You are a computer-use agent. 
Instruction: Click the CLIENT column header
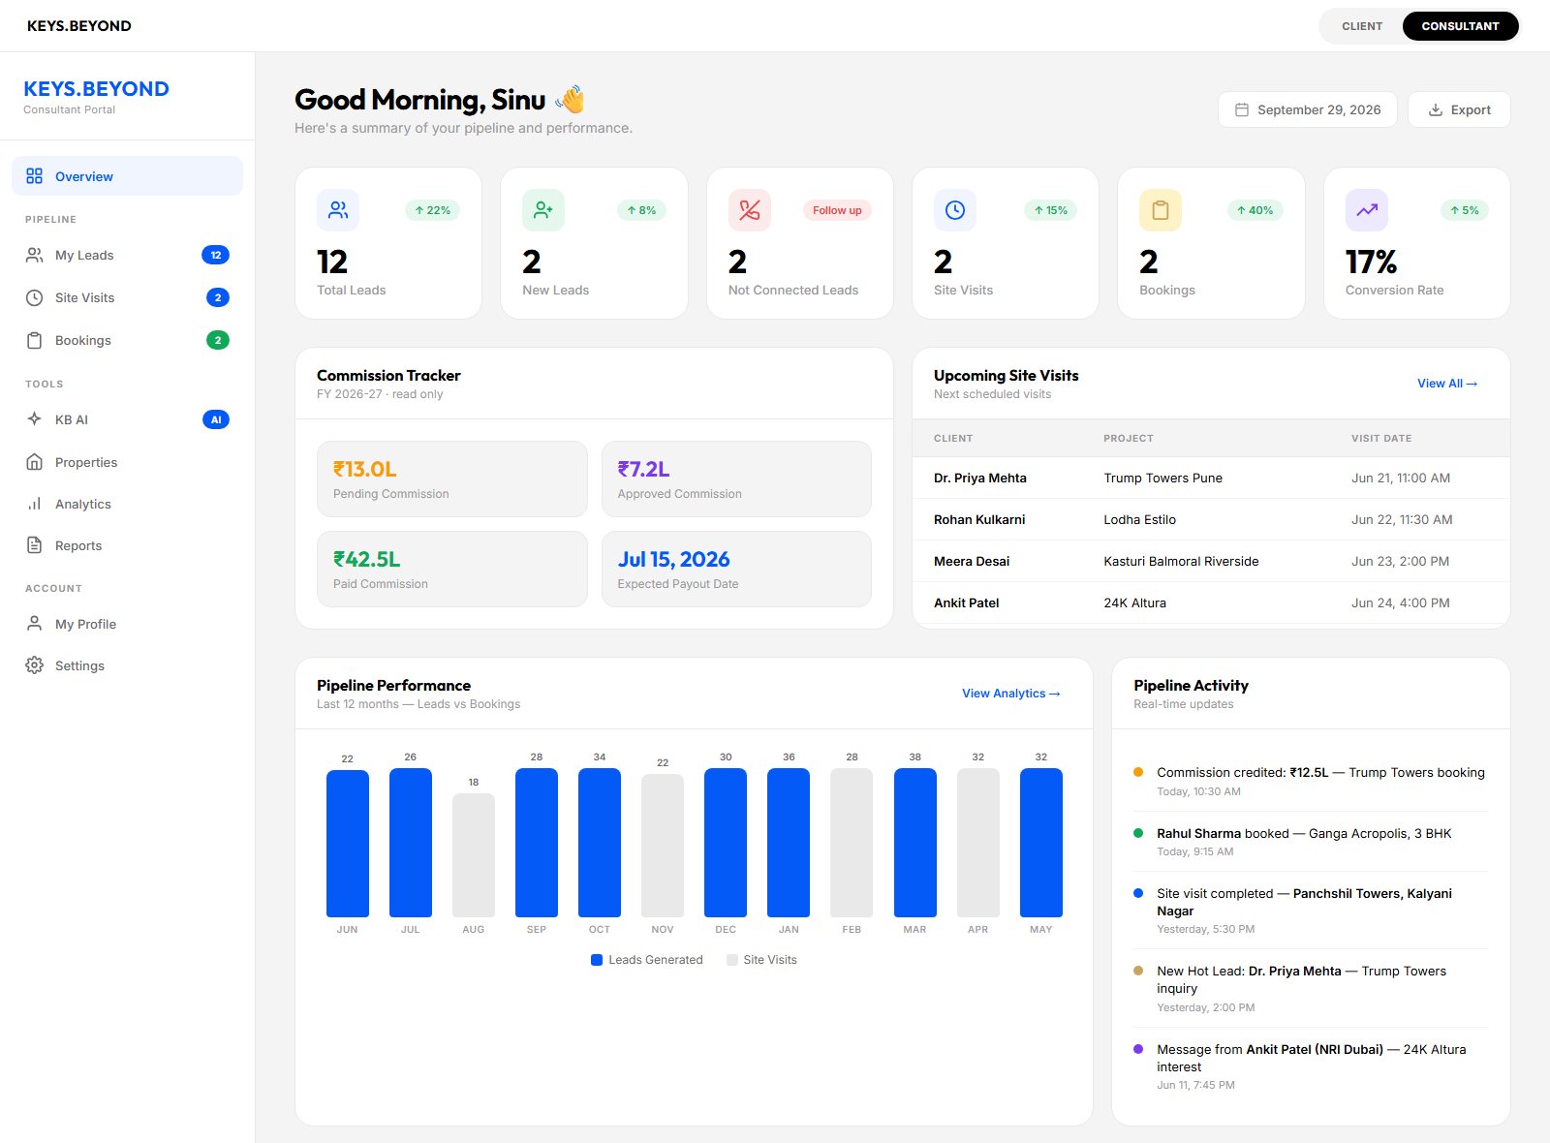[x=953, y=438]
